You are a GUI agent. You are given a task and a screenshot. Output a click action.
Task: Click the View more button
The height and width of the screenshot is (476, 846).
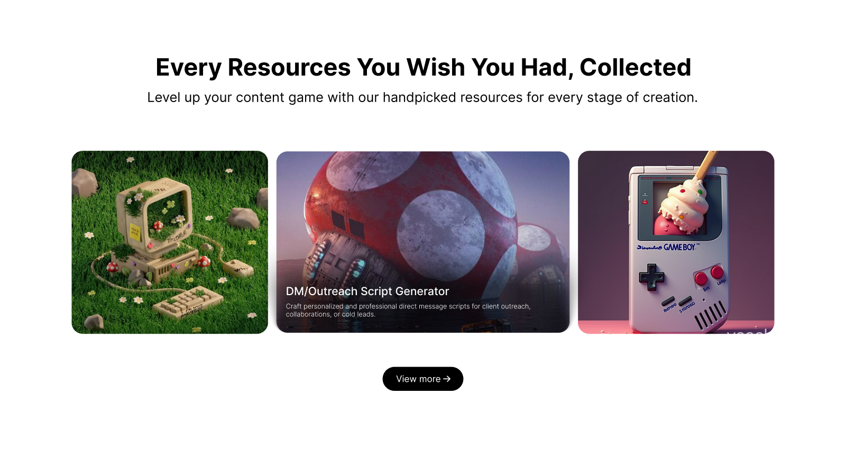point(423,379)
